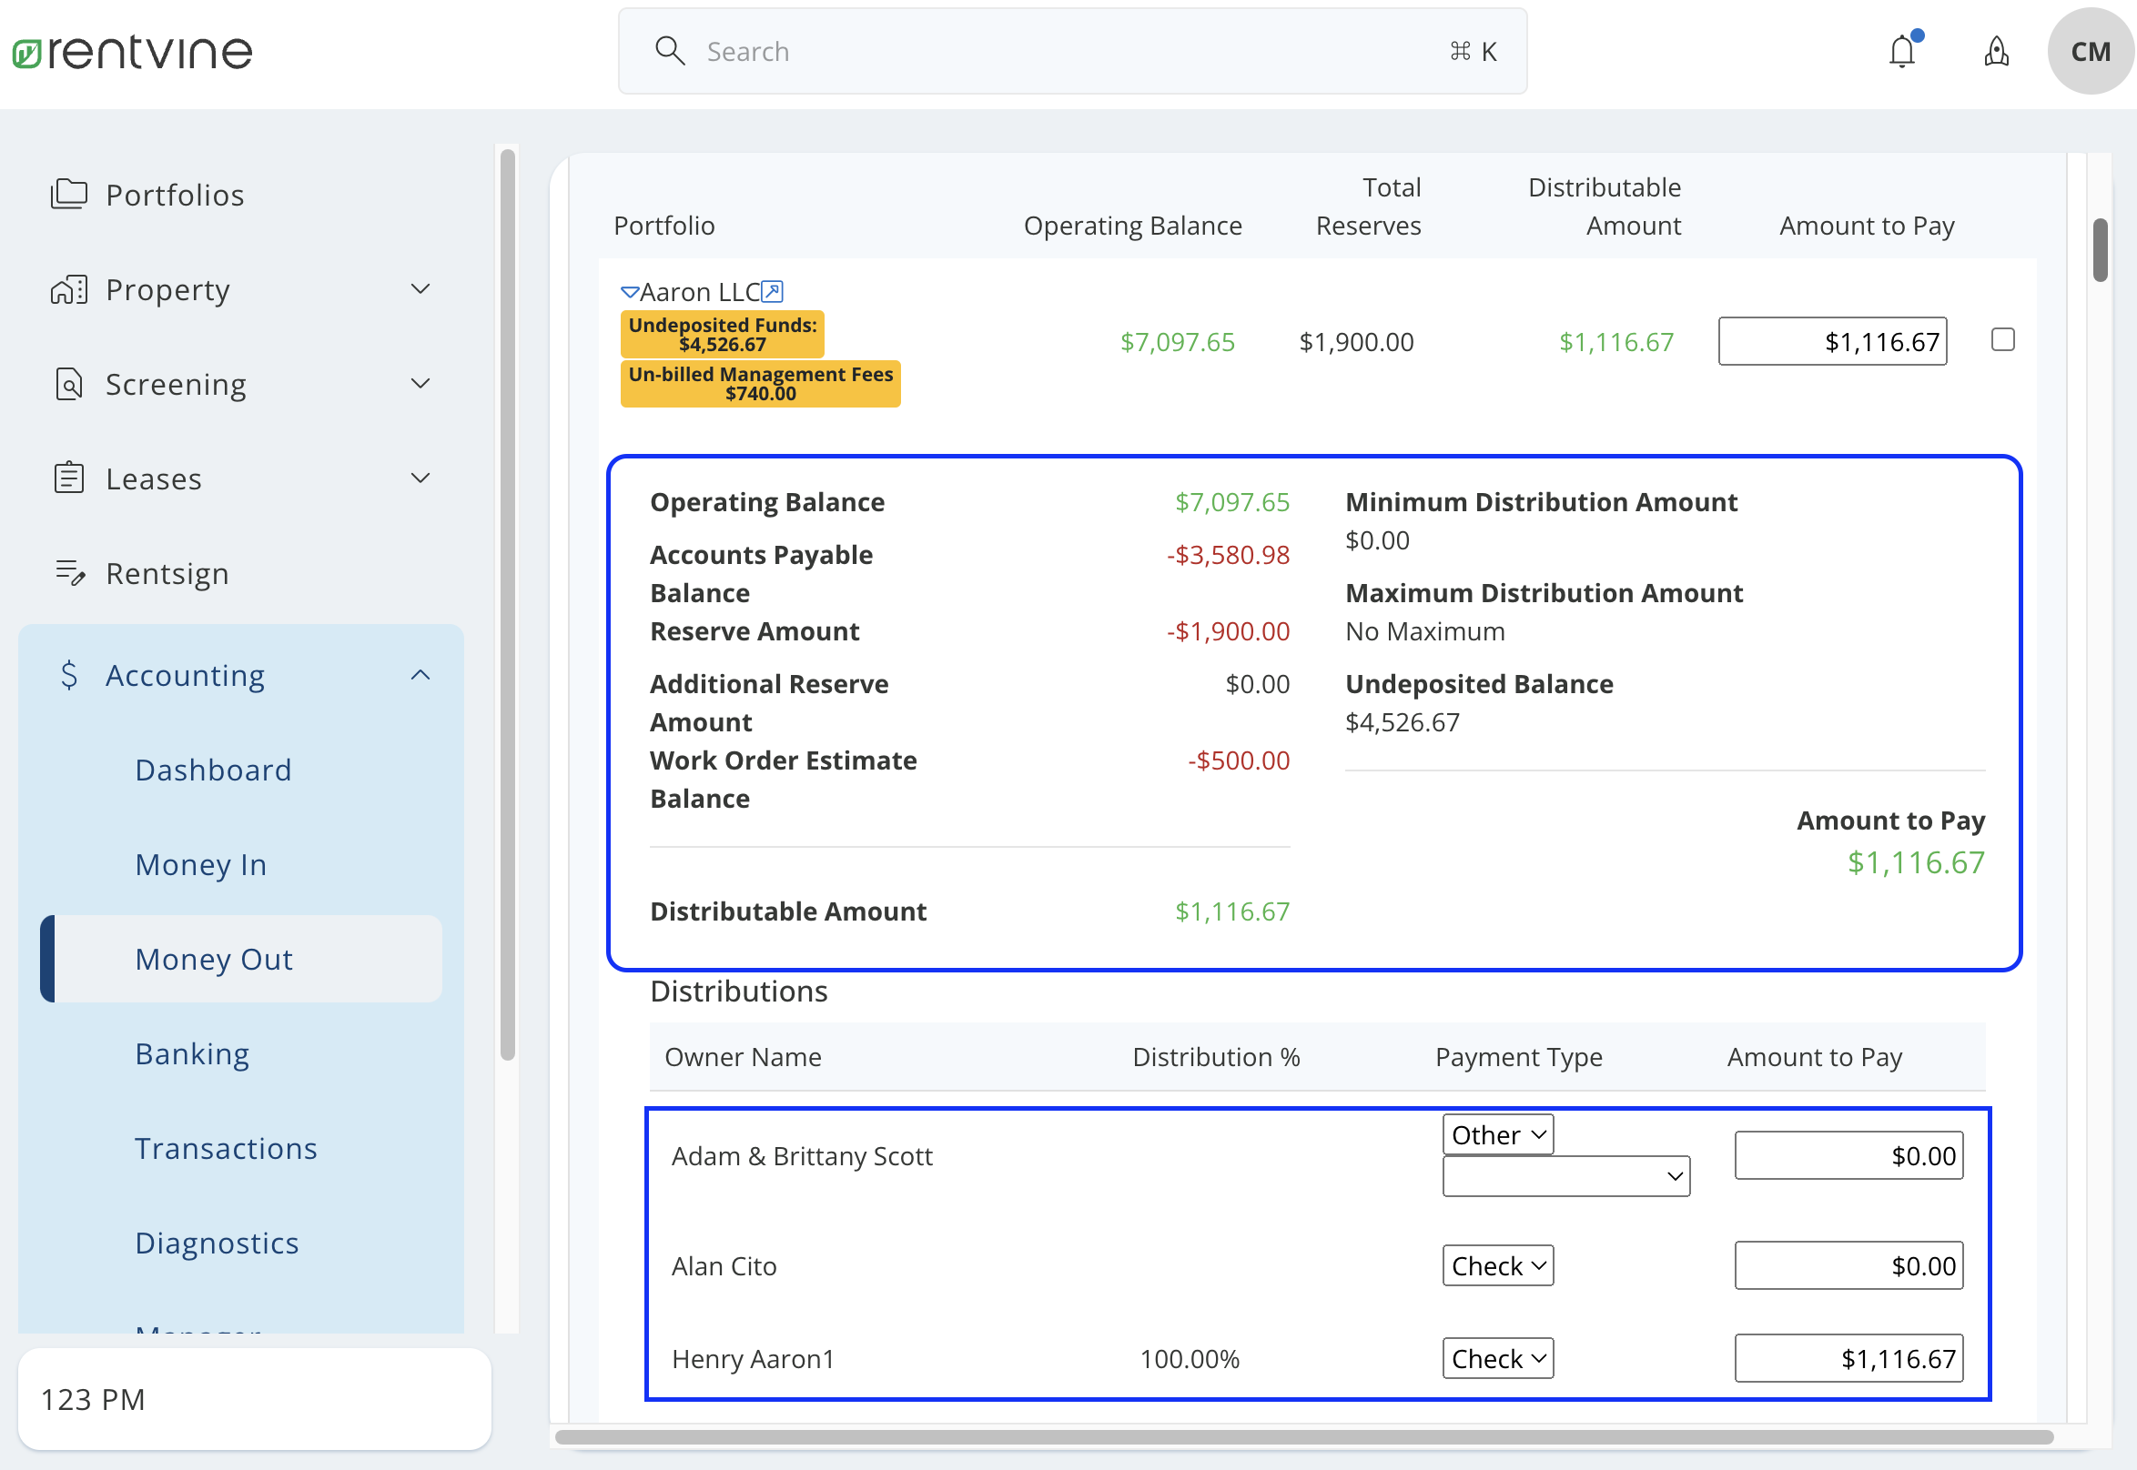Collapse the Aaron LLC portfolio details
The width and height of the screenshot is (2137, 1470).
(x=630, y=292)
